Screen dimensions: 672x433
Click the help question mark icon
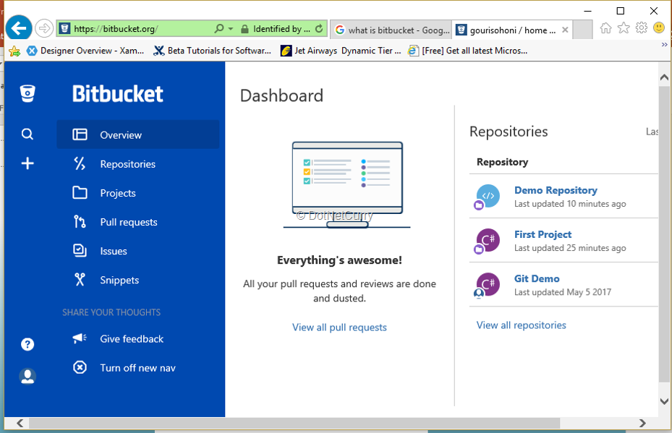pos(27,344)
